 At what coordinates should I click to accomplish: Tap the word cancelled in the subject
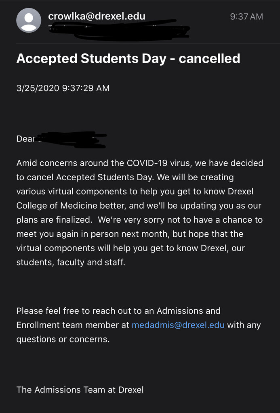pyautogui.click(x=210, y=58)
